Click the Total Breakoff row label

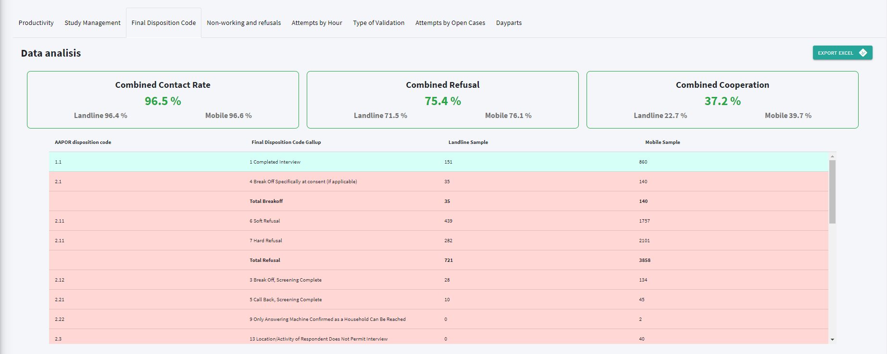pyautogui.click(x=266, y=201)
